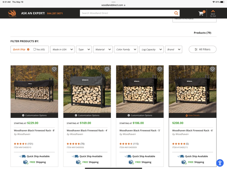Viewport: 227px width, 170px height.
Task: Click the All Filters button
Action: [203, 49]
